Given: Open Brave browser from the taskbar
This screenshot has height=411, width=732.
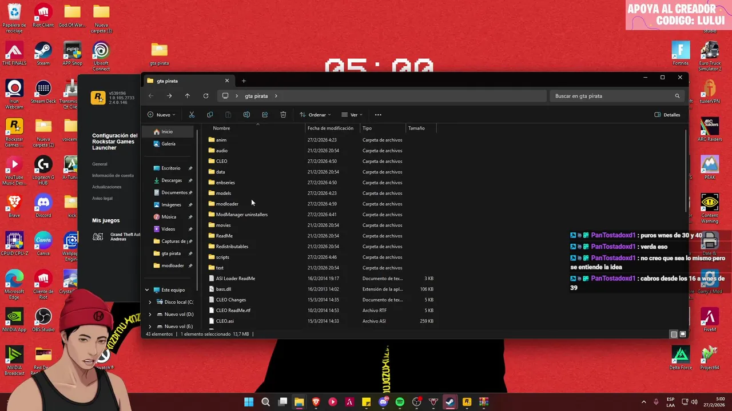Looking at the screenshot, I should tap(316, 402).
